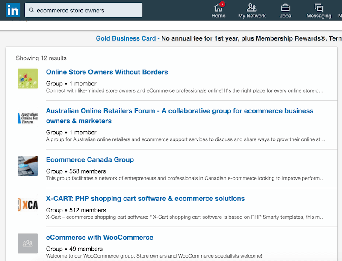Open the My Network people icon
Image resolution: width=342 pixels, height=261 pixels.
(252, 7)
